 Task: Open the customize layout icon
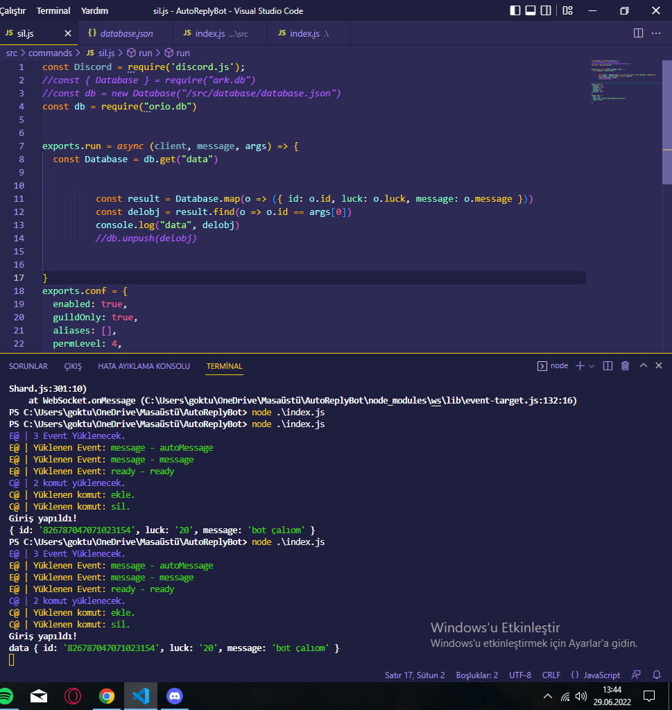coord(567,10)
